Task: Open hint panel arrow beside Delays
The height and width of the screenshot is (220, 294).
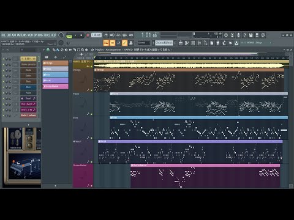Action: [271, 43]
